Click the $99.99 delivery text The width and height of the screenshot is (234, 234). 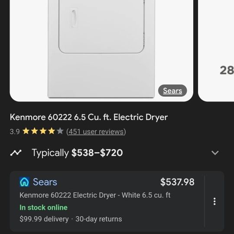44,219
